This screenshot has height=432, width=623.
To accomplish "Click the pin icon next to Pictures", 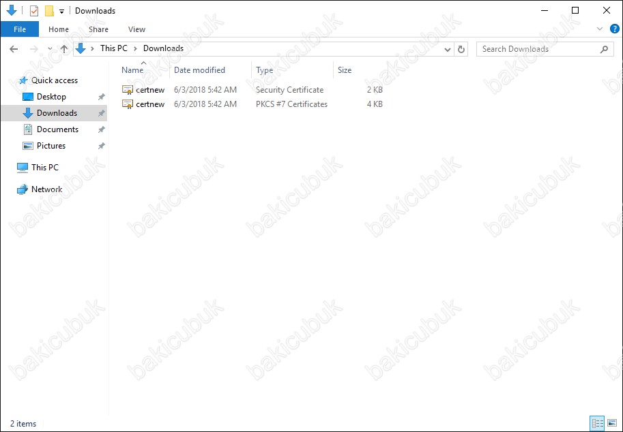I will [101, 146].
